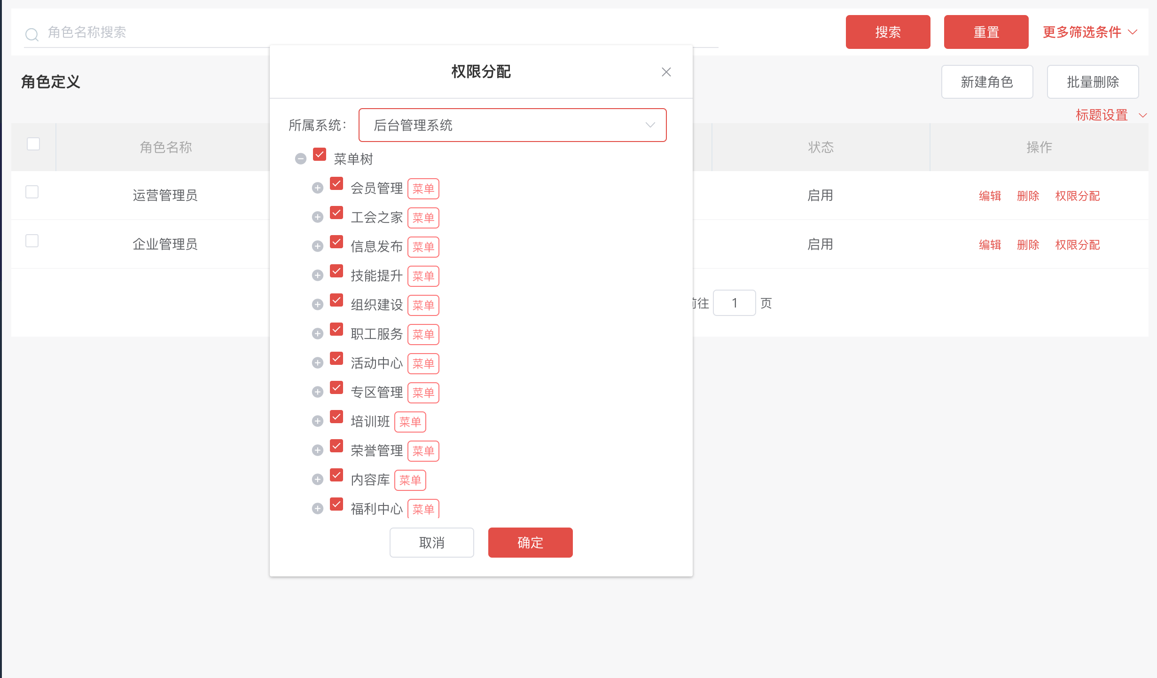Click the 重置 button
This screenshot has height=678, width=1157.
coord(986,32)
